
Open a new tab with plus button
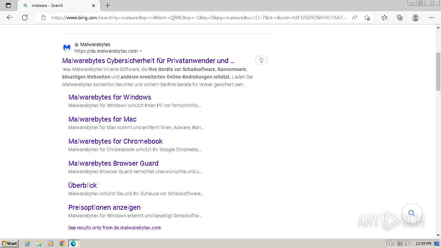pyautogui.click(x=107, y=6)
